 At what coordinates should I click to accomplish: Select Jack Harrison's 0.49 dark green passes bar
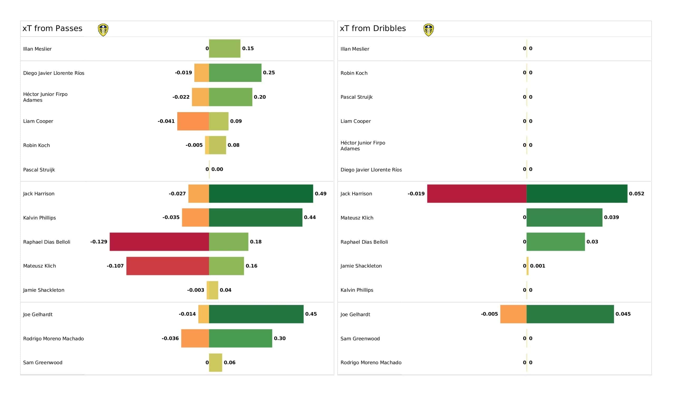coord(261,194)
